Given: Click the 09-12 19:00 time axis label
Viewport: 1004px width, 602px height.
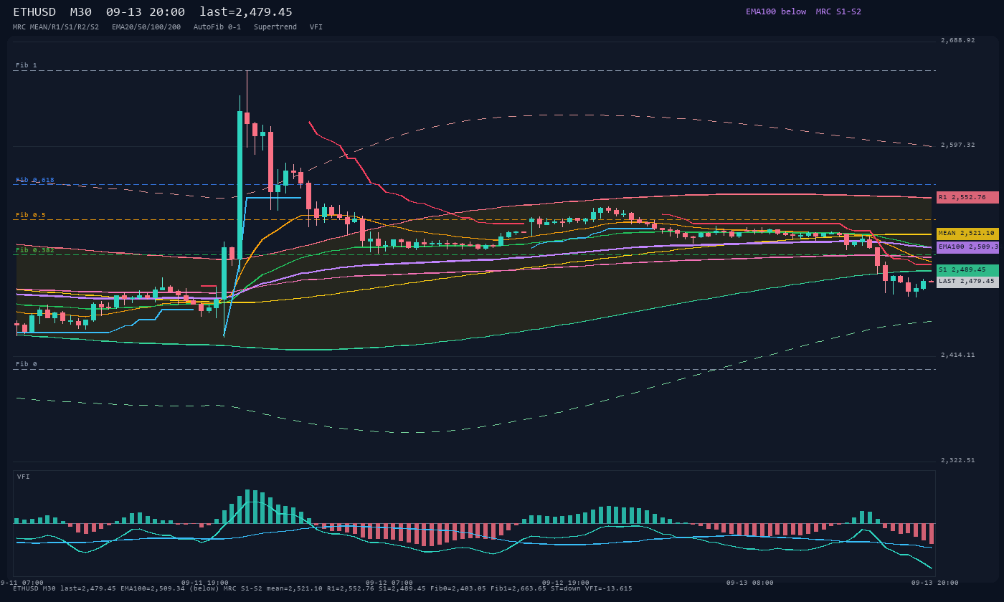Looking at the screenshot, I should click(x=566, y=583).
